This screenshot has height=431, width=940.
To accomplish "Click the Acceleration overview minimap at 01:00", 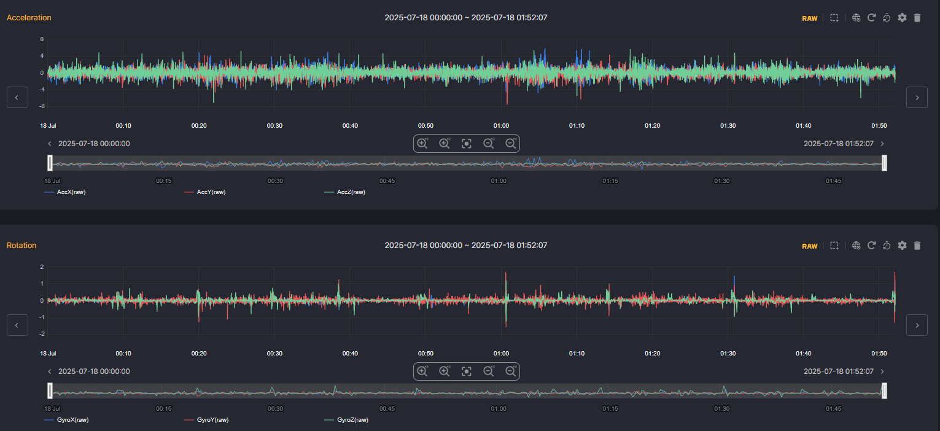I will [x=499, y=163].
